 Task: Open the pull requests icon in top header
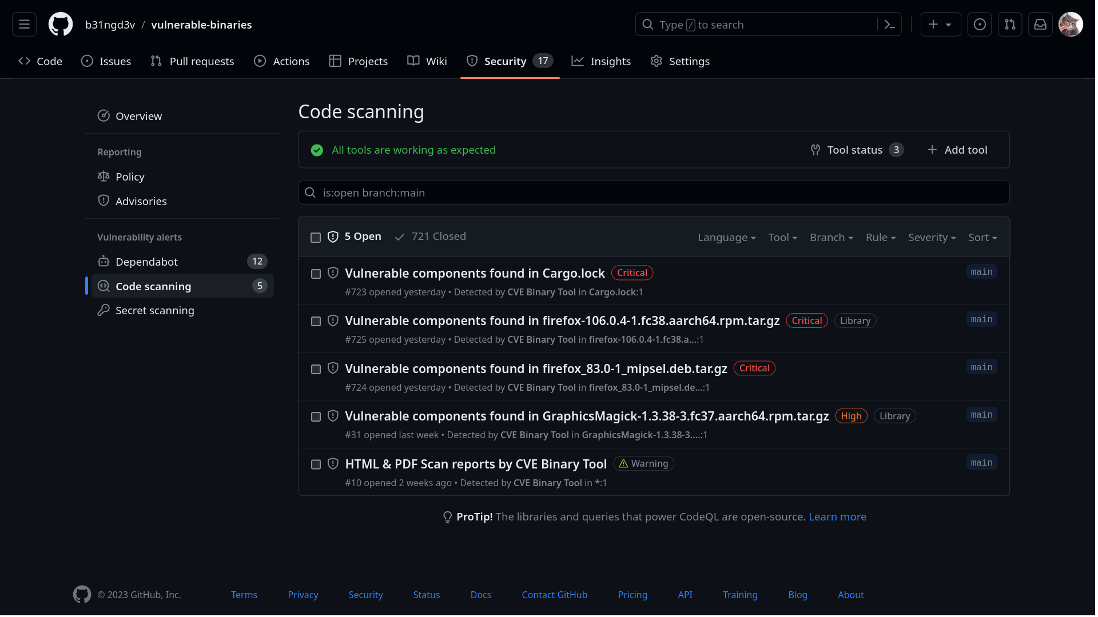[1010, 25]
